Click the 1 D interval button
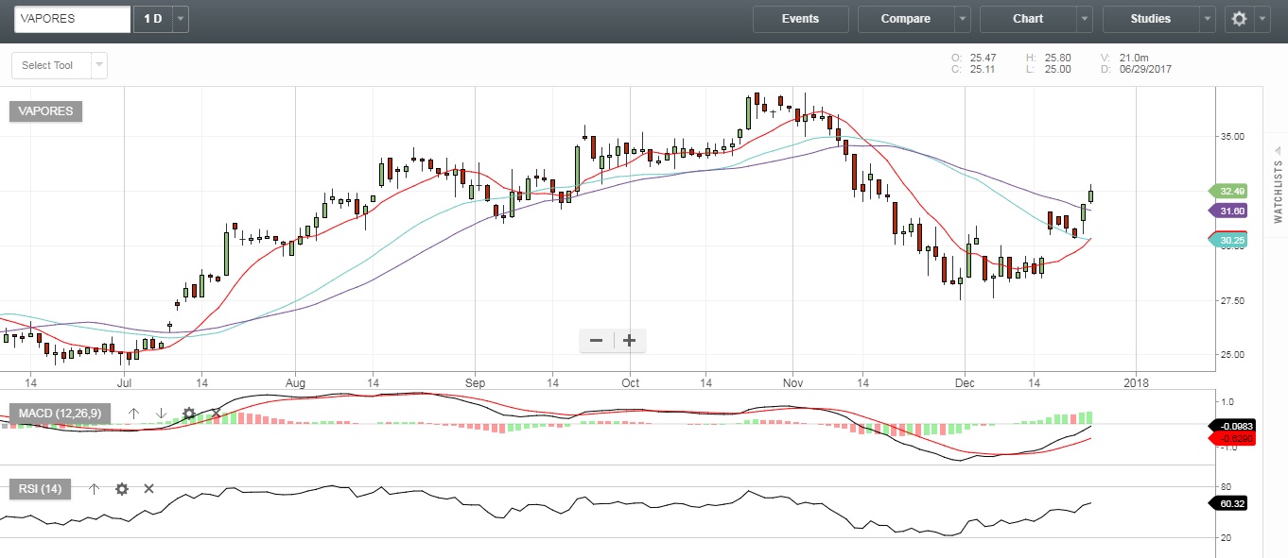Viewport: 1288px width, 558px height. pos(153,19)
